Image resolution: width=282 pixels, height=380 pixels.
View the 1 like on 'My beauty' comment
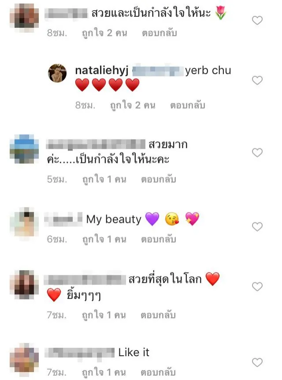(104, 240)
